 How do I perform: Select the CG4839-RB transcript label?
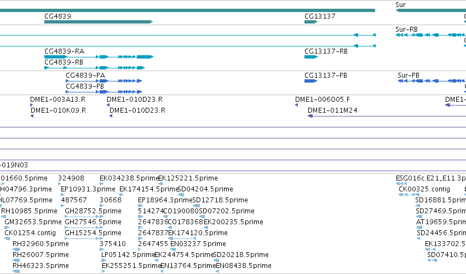click(x=64, y=62)
